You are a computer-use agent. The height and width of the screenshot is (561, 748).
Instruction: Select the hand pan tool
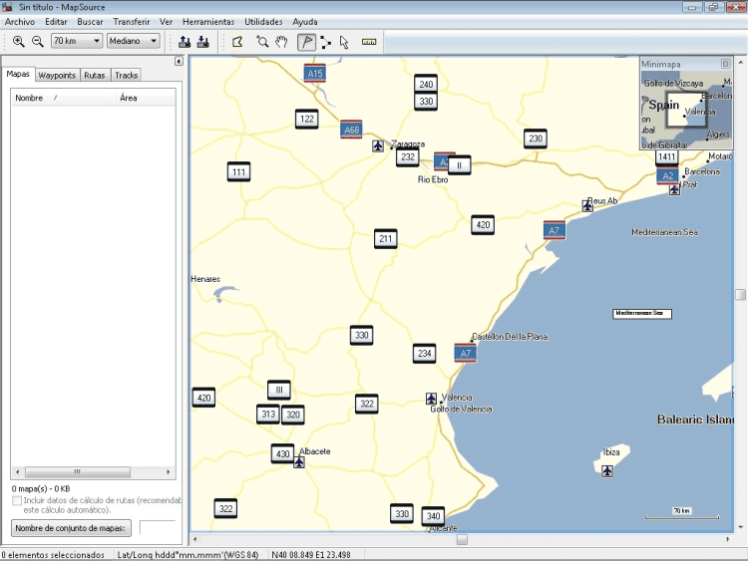[x=281, y=42]
